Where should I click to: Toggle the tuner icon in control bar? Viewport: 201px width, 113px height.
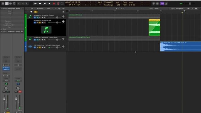pos(154,3)
